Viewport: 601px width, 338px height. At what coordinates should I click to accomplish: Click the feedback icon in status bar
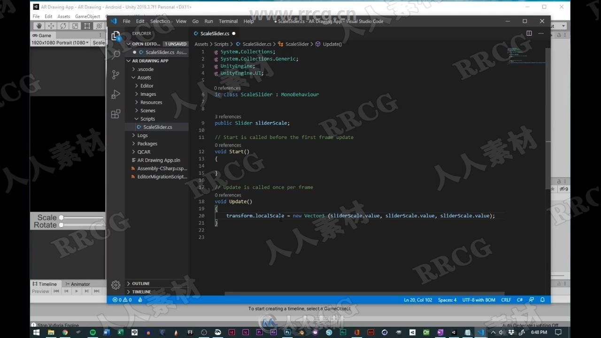532,300
